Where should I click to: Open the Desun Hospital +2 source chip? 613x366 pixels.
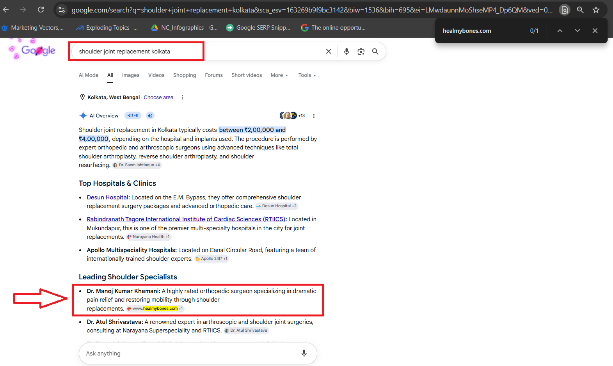pyautogui.click(x=277, y=206)
